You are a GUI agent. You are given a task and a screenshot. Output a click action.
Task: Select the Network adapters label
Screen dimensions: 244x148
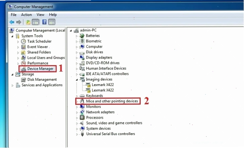tap(100, 112)
